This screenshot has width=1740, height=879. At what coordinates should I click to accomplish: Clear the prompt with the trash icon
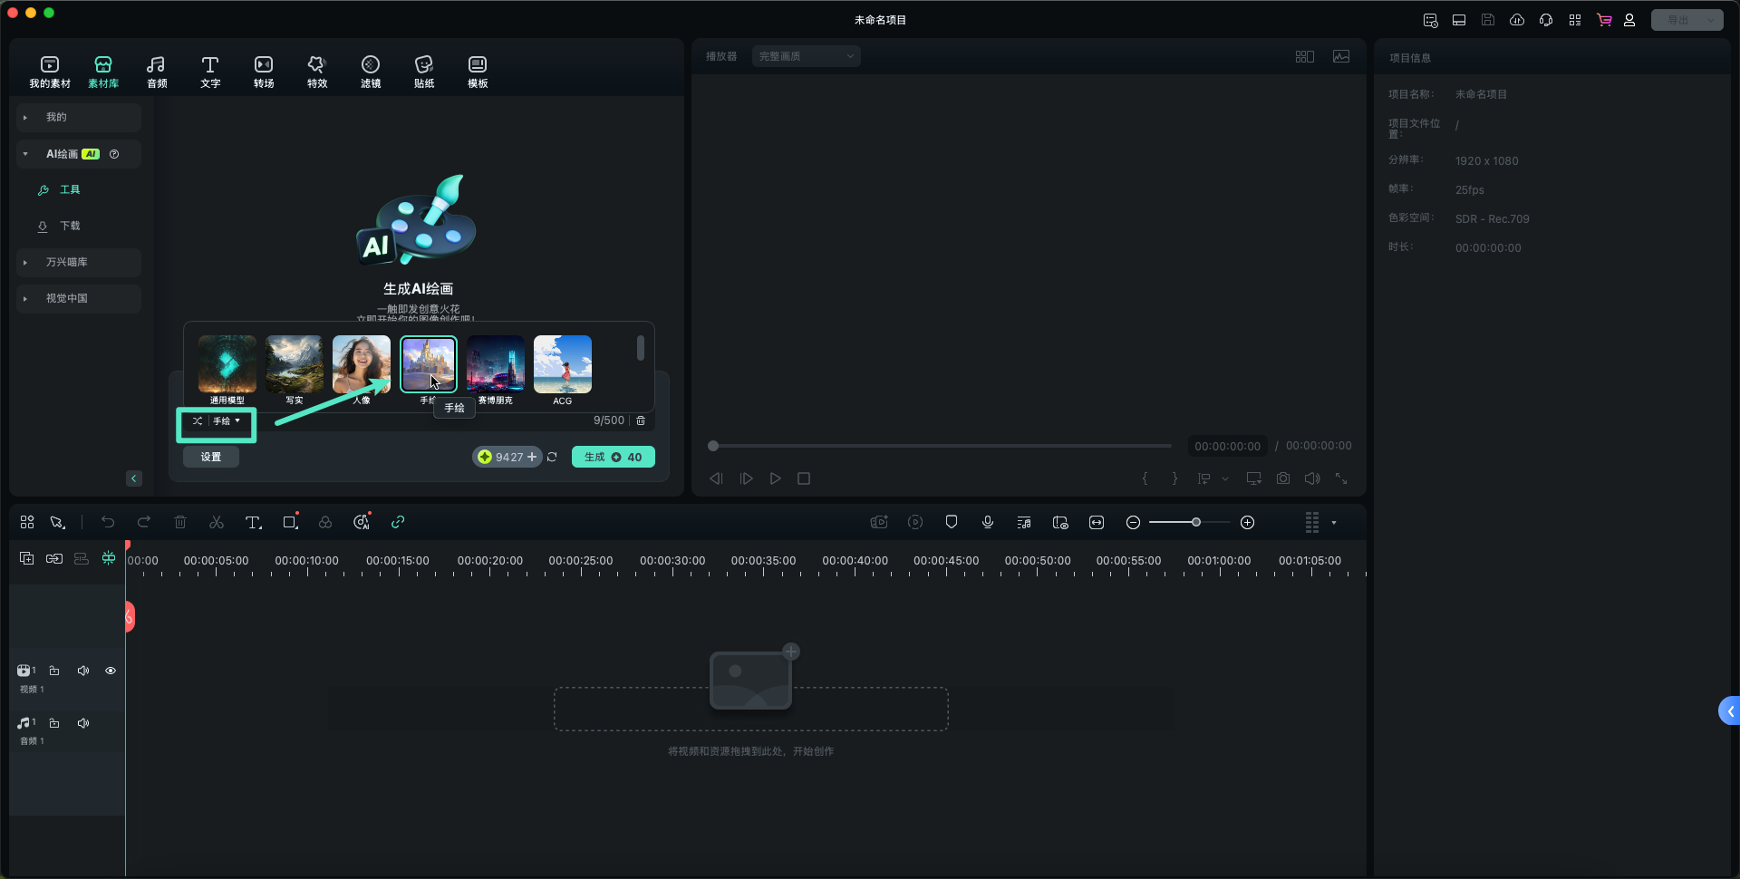click(641, 420)
